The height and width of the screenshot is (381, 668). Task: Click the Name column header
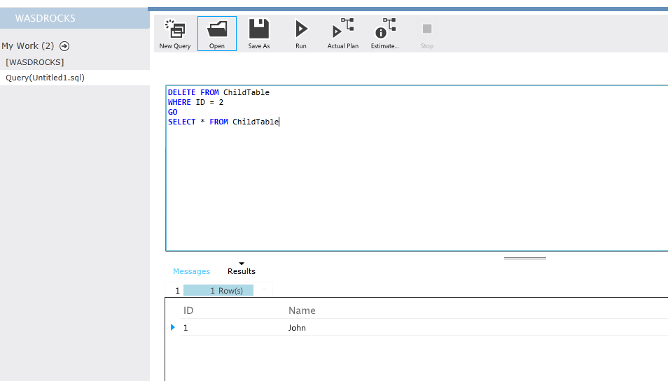pos(302,310)
